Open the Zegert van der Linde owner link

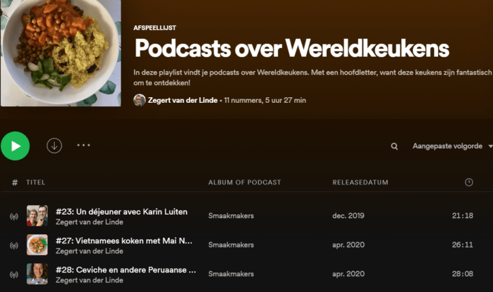click(x=183, y=100)
